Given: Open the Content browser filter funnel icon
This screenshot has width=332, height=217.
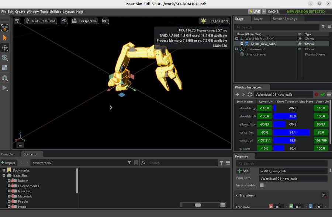Looking at the screenshot, I should (221, 162).
